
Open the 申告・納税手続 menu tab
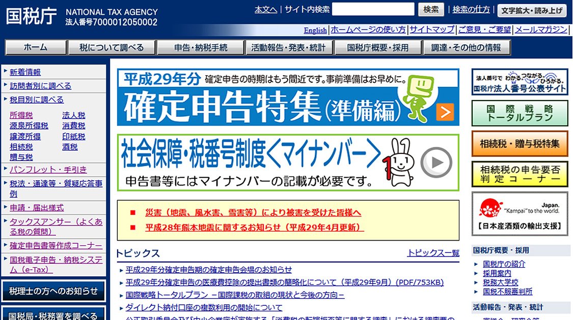pyautogui.click(x=201, y=47)
